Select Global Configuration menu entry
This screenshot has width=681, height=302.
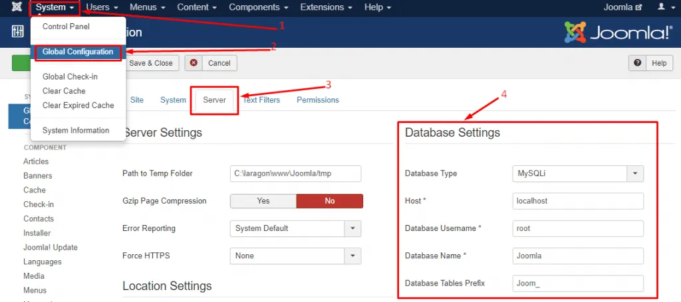[78, 52]
